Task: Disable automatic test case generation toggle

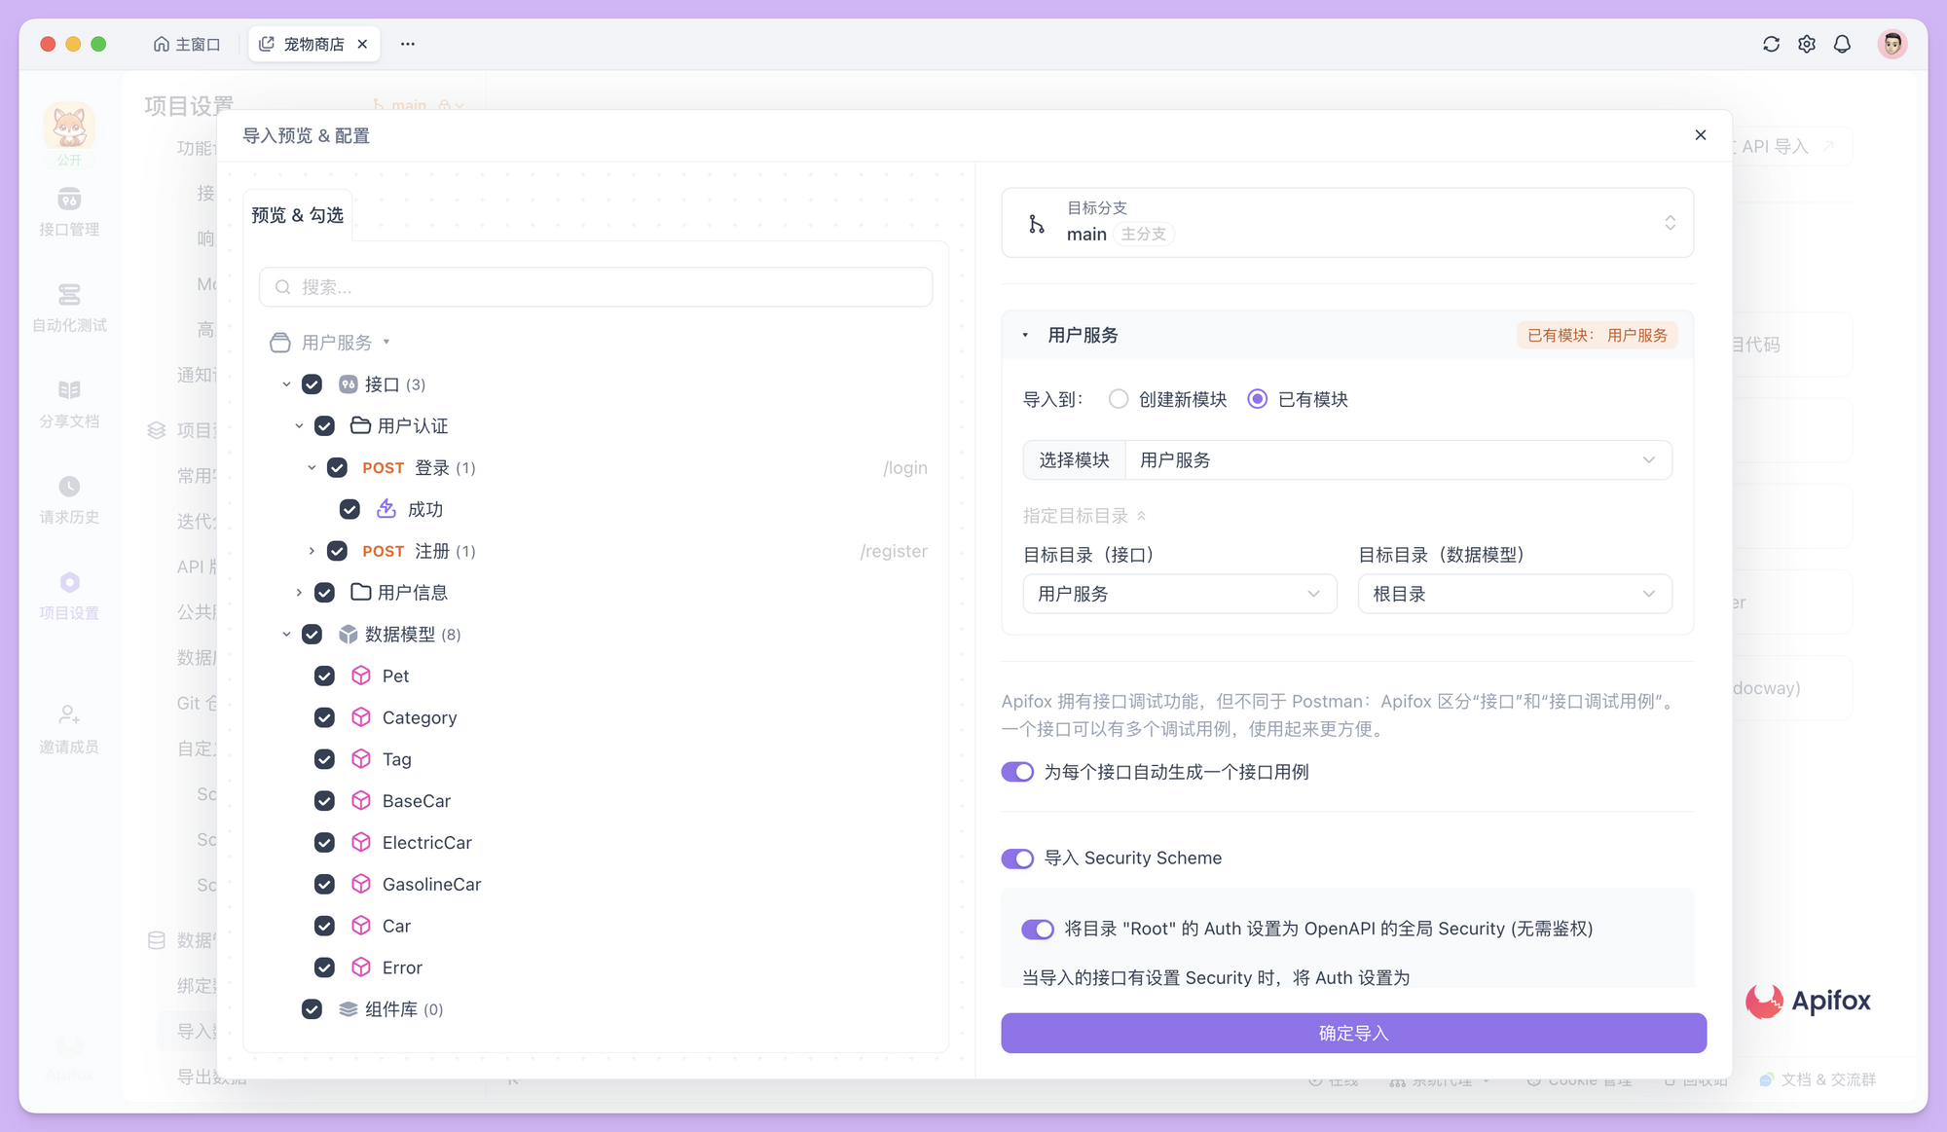Action: click(1016, 771)
